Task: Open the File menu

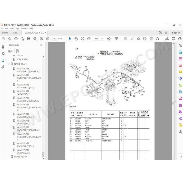Action: coord(2,28)
